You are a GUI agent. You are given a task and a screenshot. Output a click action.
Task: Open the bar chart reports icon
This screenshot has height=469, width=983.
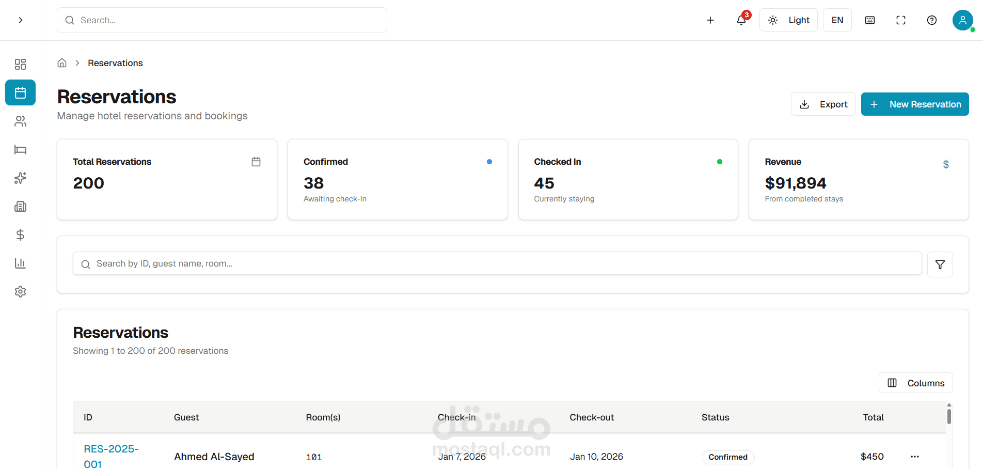click(20, 263)
